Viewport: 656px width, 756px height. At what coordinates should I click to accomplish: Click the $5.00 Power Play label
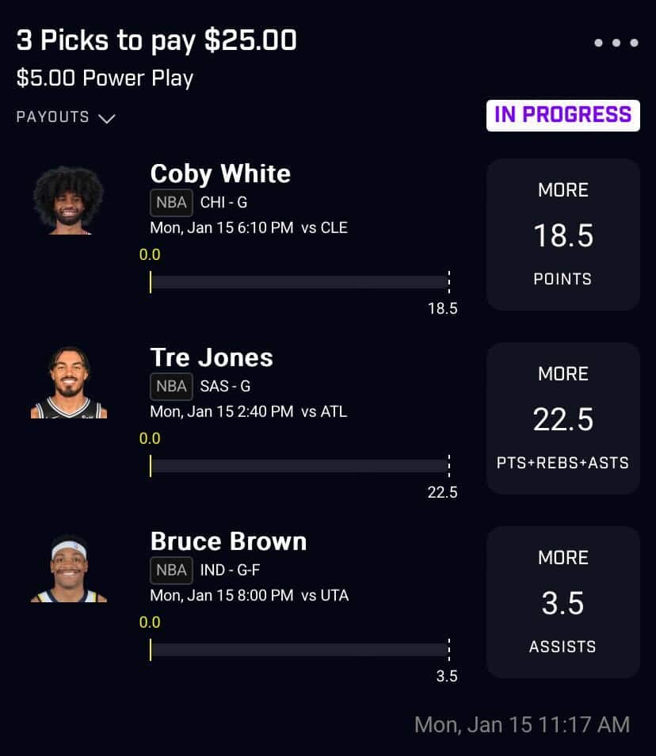click(x=105, y=78)
